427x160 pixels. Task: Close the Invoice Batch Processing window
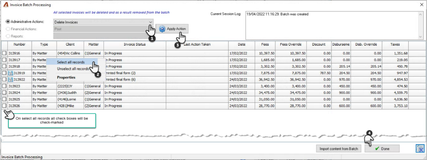click(421, 5)
